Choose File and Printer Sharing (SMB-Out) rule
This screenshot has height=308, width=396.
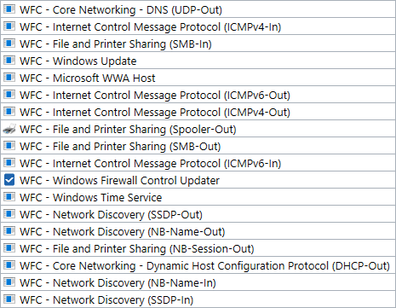tap(198, 146)
